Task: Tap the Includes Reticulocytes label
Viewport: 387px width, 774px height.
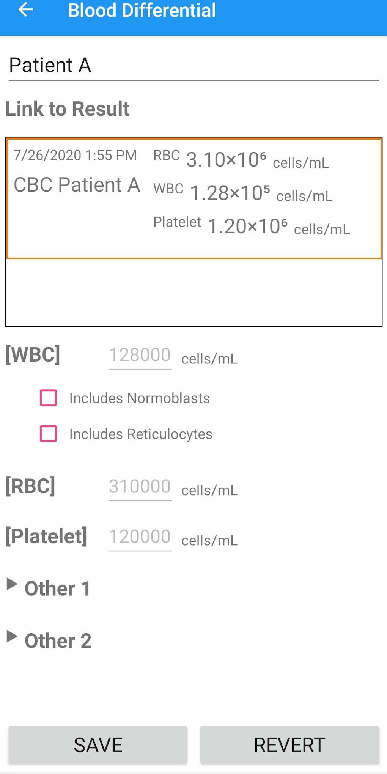Action: click(141, 434)
